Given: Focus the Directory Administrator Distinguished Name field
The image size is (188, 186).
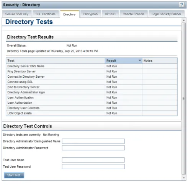Looking at the screenshot, I should (93, 141).
